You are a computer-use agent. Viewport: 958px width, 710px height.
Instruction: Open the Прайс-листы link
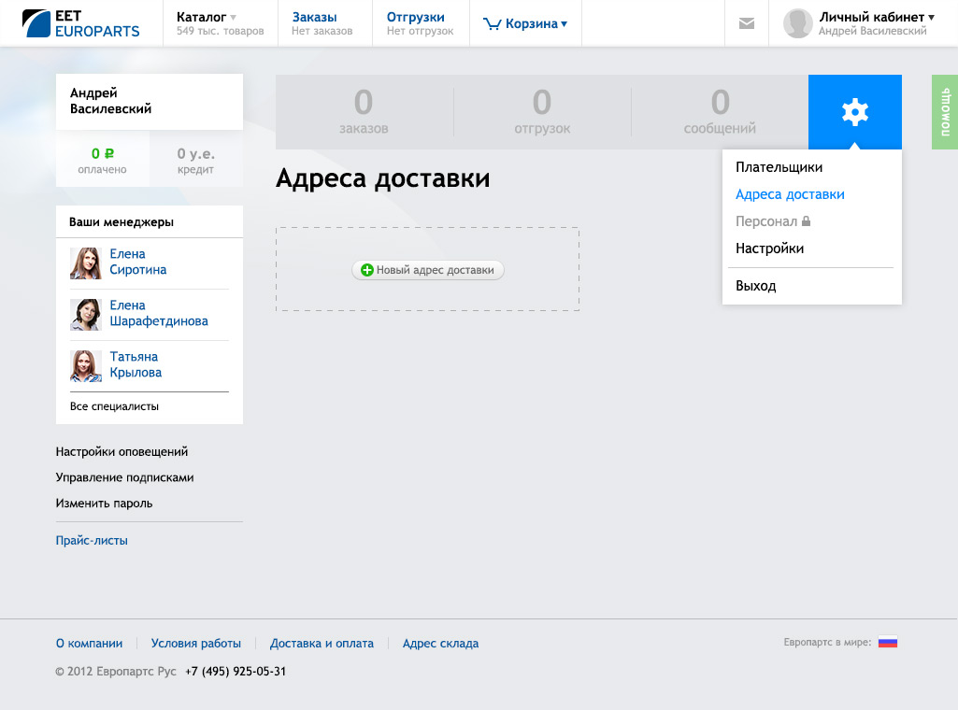pos(92,540)
